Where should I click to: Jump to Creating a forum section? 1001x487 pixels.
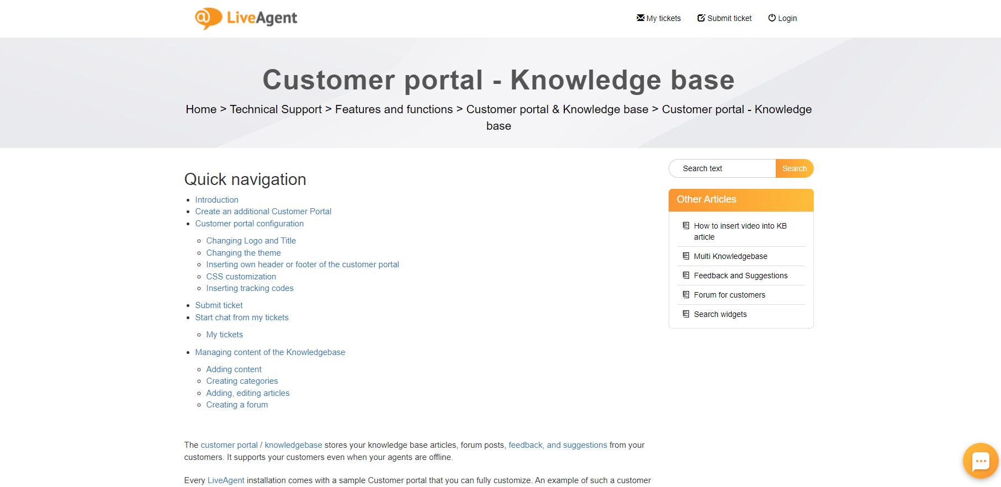pyautogui.click(x=237, y=405)
